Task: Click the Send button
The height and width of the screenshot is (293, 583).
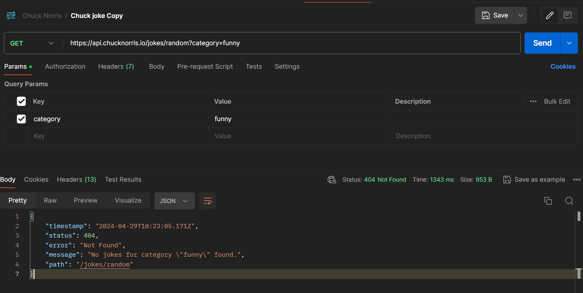Action: coord(542,43)
